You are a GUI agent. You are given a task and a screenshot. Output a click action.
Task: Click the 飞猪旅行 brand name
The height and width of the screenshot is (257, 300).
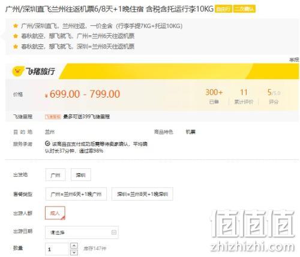[40, 71]
